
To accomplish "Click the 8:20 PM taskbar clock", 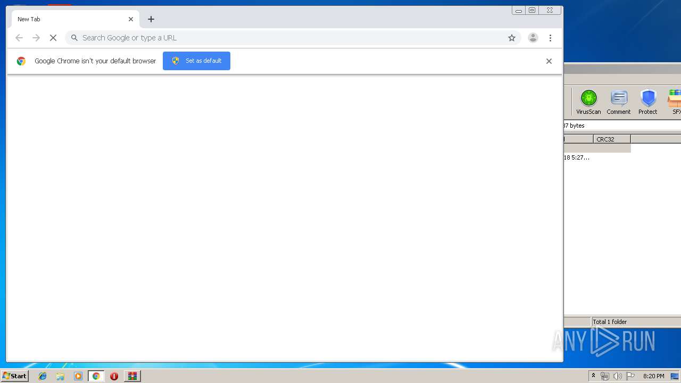I will (653, 376).
